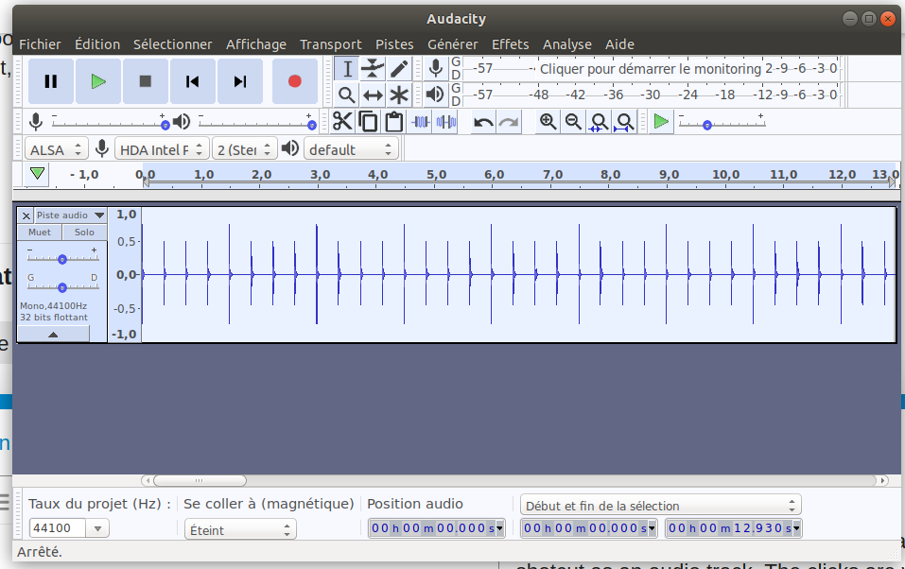Viewport: 905px width, 569px height.
Task: Fit whole project in window
Action: 624,122
